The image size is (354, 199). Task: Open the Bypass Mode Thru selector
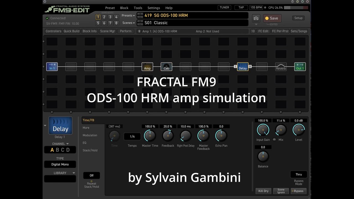coord(299,174)
